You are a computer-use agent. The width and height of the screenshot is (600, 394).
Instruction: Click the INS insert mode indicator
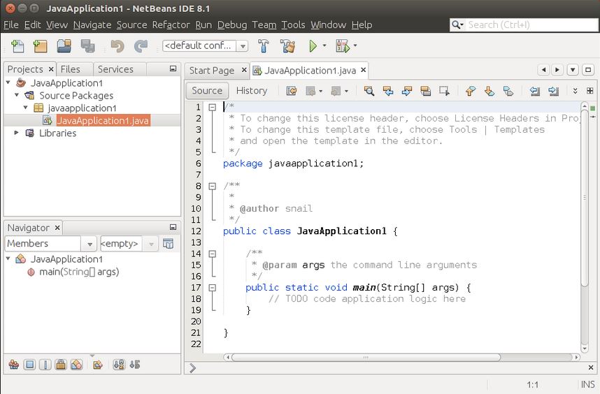click(587, 384)
